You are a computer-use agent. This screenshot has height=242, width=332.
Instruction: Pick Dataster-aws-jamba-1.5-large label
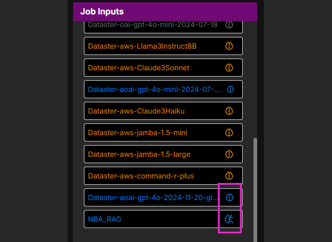click(139, 155)
